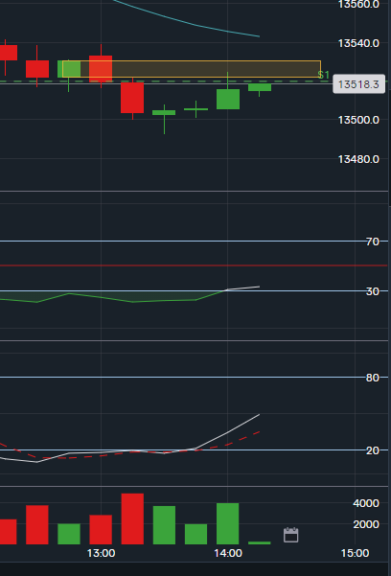Select the green dashed horizontal price line

(166, 81)
